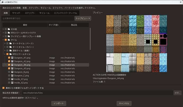Click the インポート button
183x107 pixels.
[x=59, y=103]
